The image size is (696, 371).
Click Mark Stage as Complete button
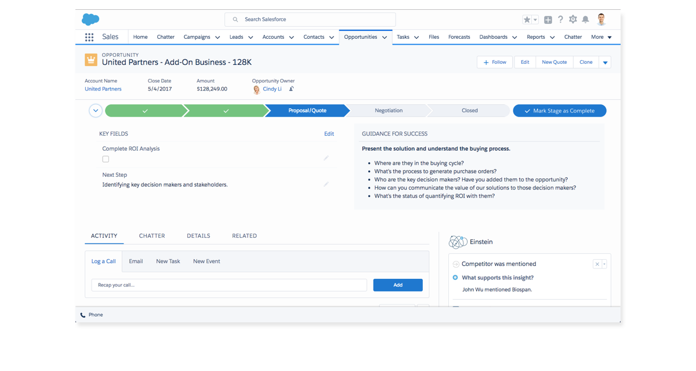pyautogui.click(x=559, y=111)
